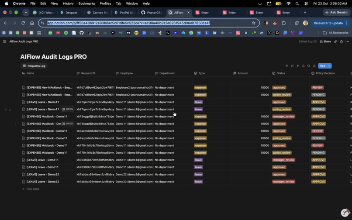Image resolution: width=352 pixels, height=220 pixels.
Task: Open Chrome tab search chevron
Action: 26,13
